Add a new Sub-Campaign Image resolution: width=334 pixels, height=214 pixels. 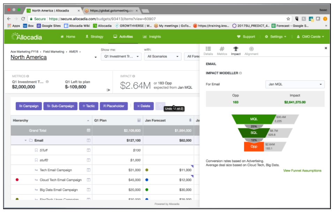point(60,106)
